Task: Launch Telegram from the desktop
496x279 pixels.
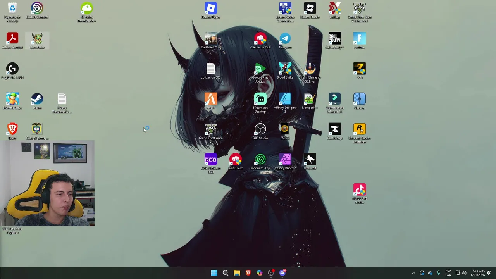Action: (285, 41)
